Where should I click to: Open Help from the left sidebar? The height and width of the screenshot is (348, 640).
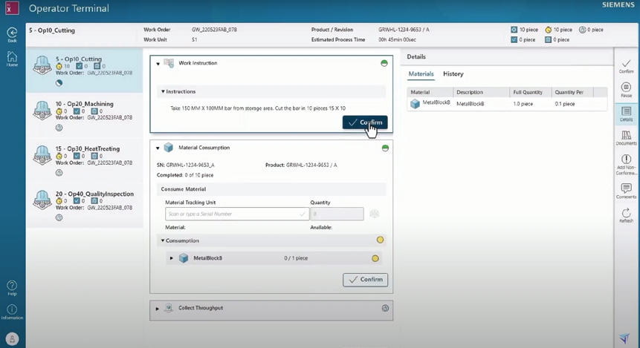(x=12, y=288)
